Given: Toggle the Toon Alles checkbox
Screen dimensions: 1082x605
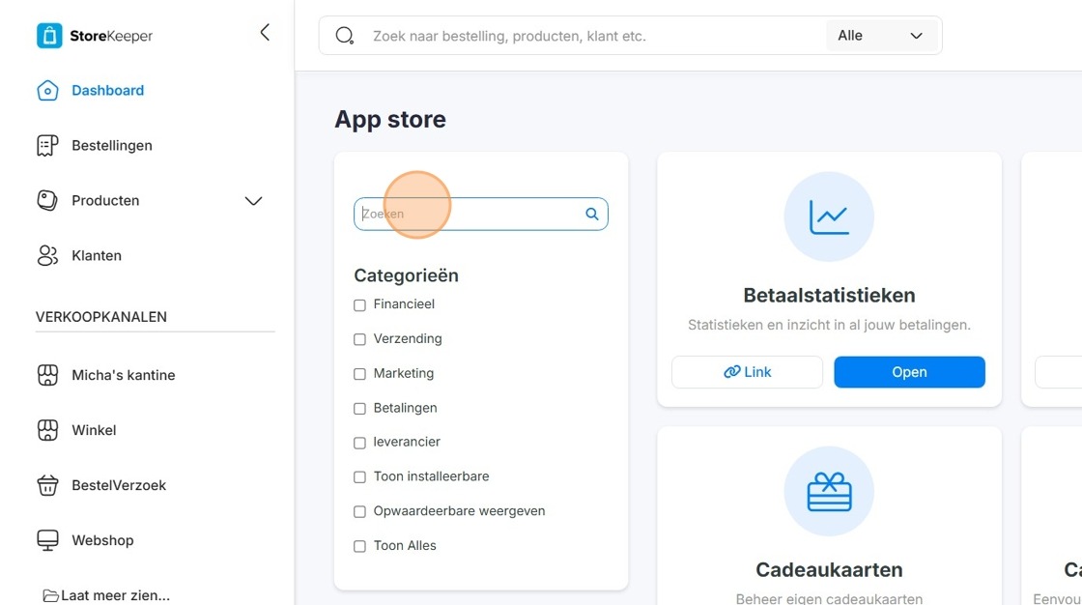Looking at the screenshot, I should pos(359,546).
